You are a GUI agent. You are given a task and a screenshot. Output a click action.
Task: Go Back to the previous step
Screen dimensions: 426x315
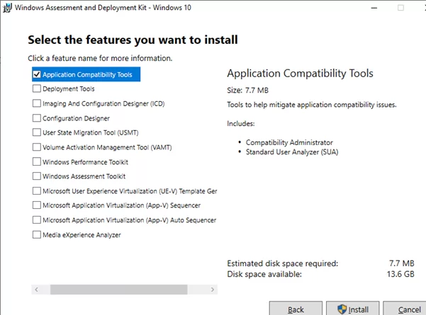pos(296,309)
